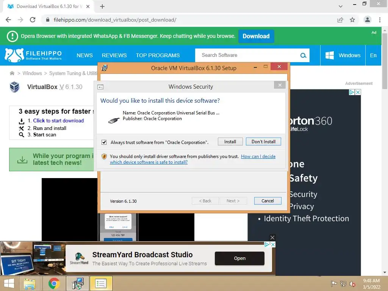Uncheck Always trust software from Oracle Corporation

tap(104, 142)
